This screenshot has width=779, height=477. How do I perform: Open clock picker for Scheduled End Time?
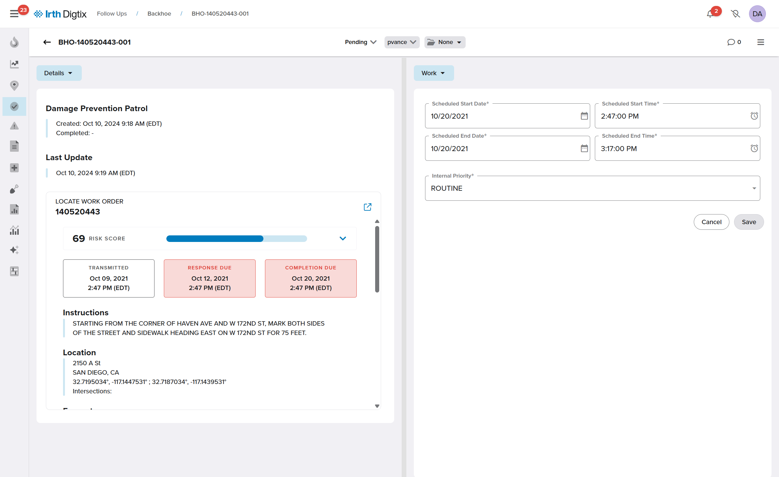click(754, 148)
